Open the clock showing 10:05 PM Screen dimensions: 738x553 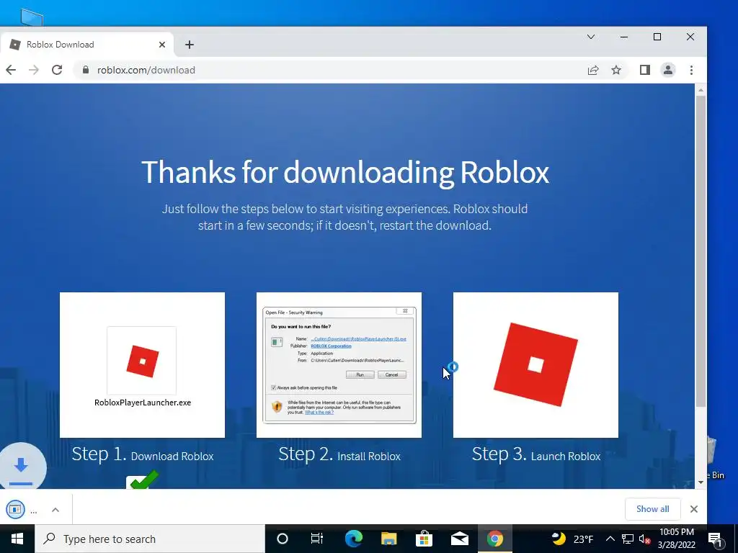677,539
